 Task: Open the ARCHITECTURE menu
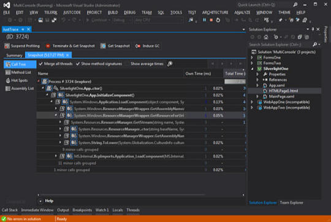pos(215,13)
